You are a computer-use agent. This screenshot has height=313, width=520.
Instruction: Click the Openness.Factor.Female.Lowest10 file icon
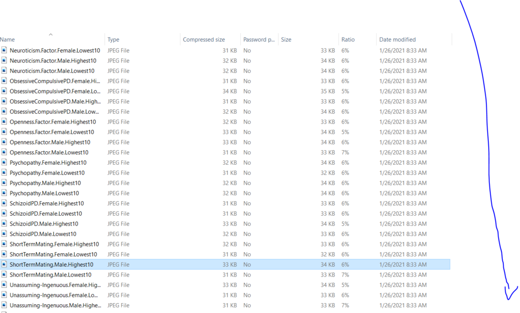click(x=4, y=132)
